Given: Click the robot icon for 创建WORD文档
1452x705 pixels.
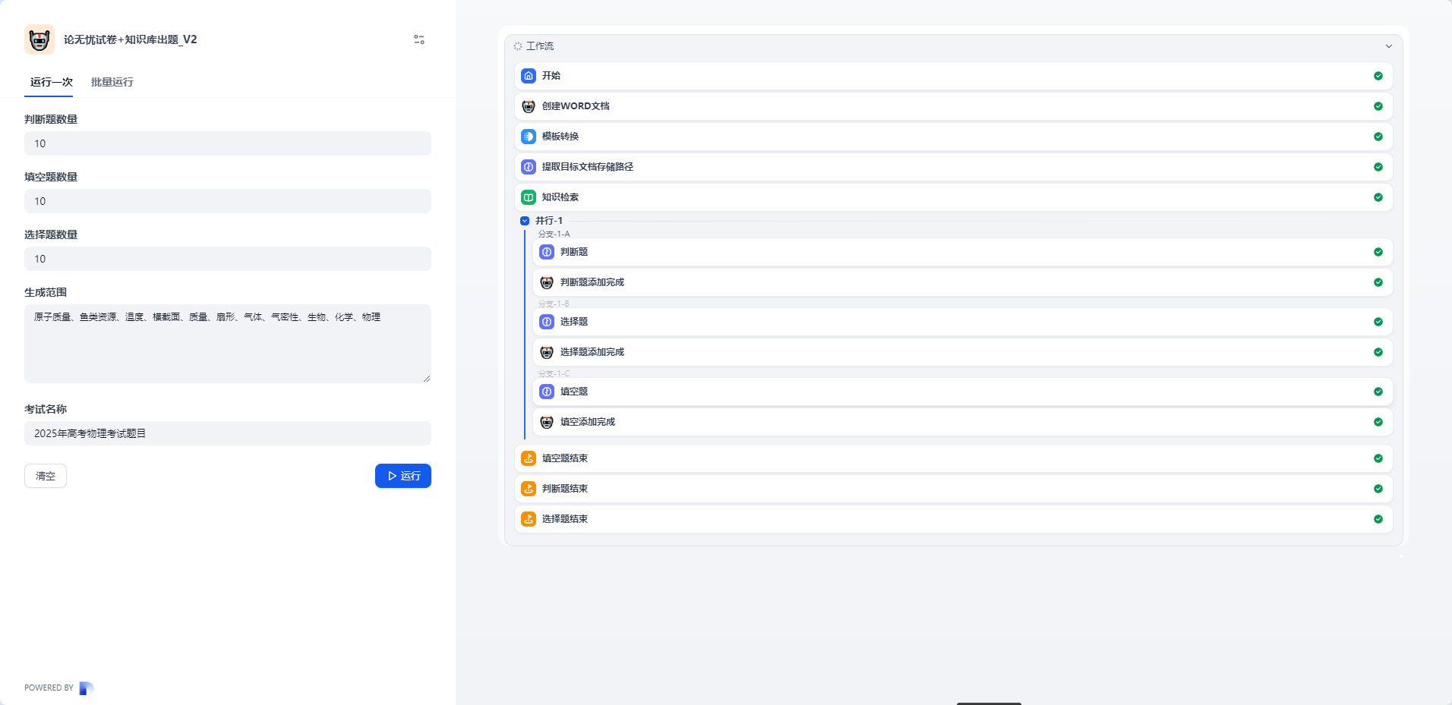Looking at the screenshot, I should pos(529,106).
